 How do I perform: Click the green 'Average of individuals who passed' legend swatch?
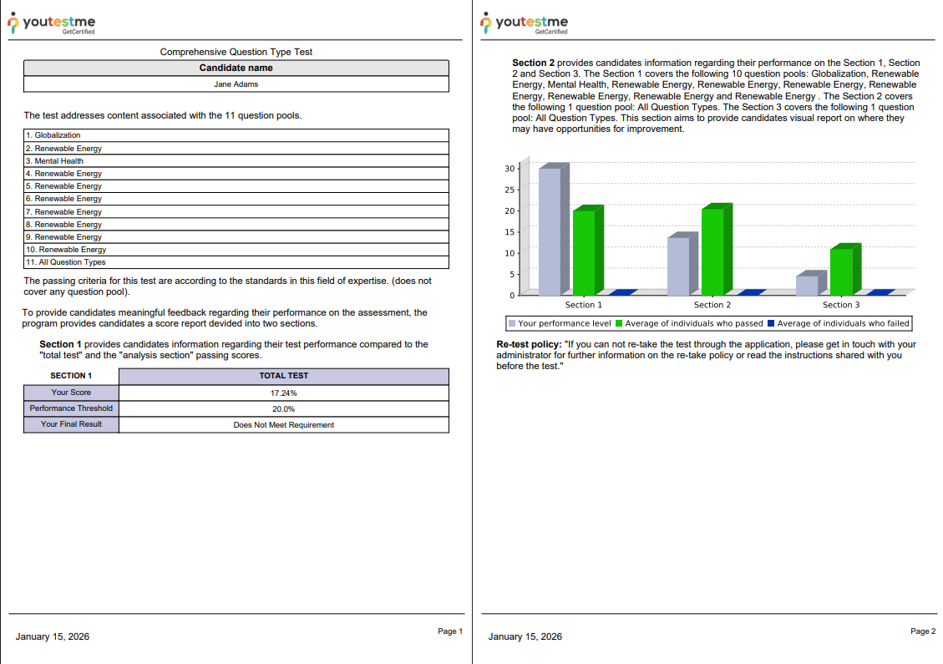click(619, 323)
